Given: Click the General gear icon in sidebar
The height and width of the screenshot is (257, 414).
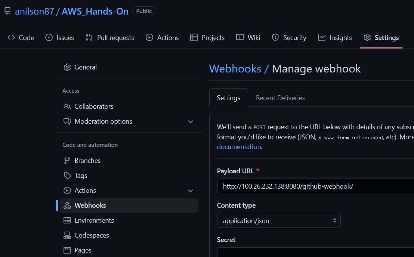Looking at the screenshot, I should pos(67,67).
